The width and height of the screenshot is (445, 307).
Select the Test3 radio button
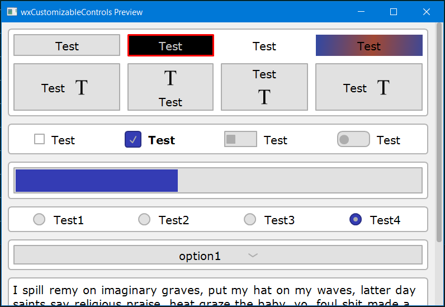tap(250, 220)
